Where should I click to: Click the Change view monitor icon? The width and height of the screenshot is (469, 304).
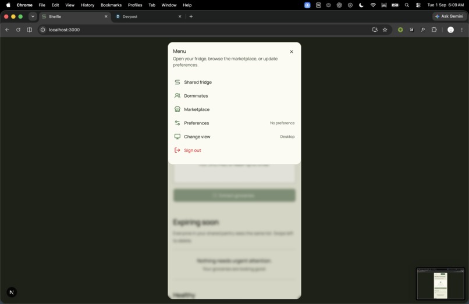177,137
